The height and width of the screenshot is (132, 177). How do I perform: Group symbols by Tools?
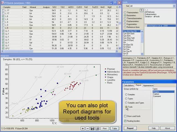[126, 107]
